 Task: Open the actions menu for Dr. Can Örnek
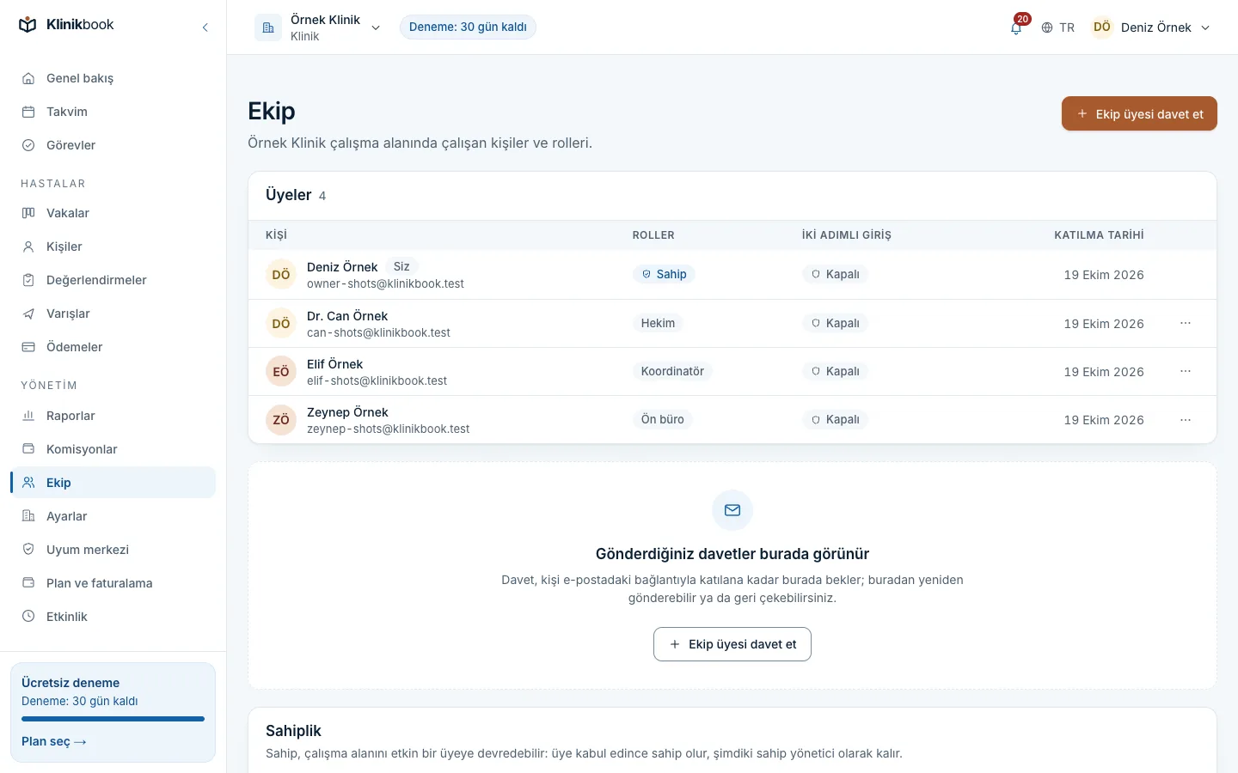[x=1186, y=323]
